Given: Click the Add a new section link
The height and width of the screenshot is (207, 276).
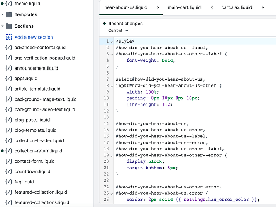Looking at the screenshot, I should pos(34,37).
